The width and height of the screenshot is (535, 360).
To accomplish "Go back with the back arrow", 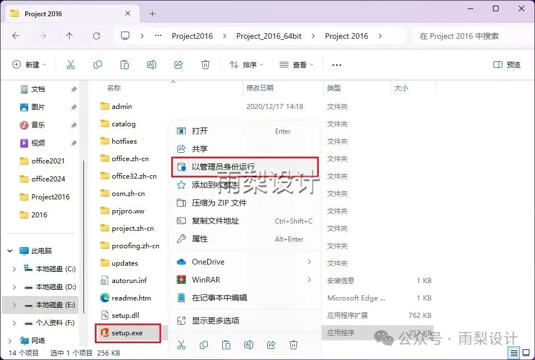I will point(16,36).
